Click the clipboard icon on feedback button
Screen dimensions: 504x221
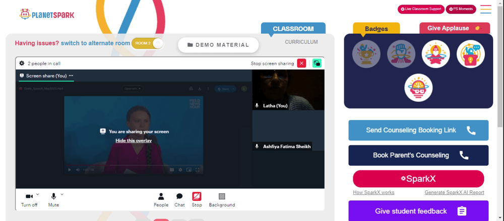462,211
